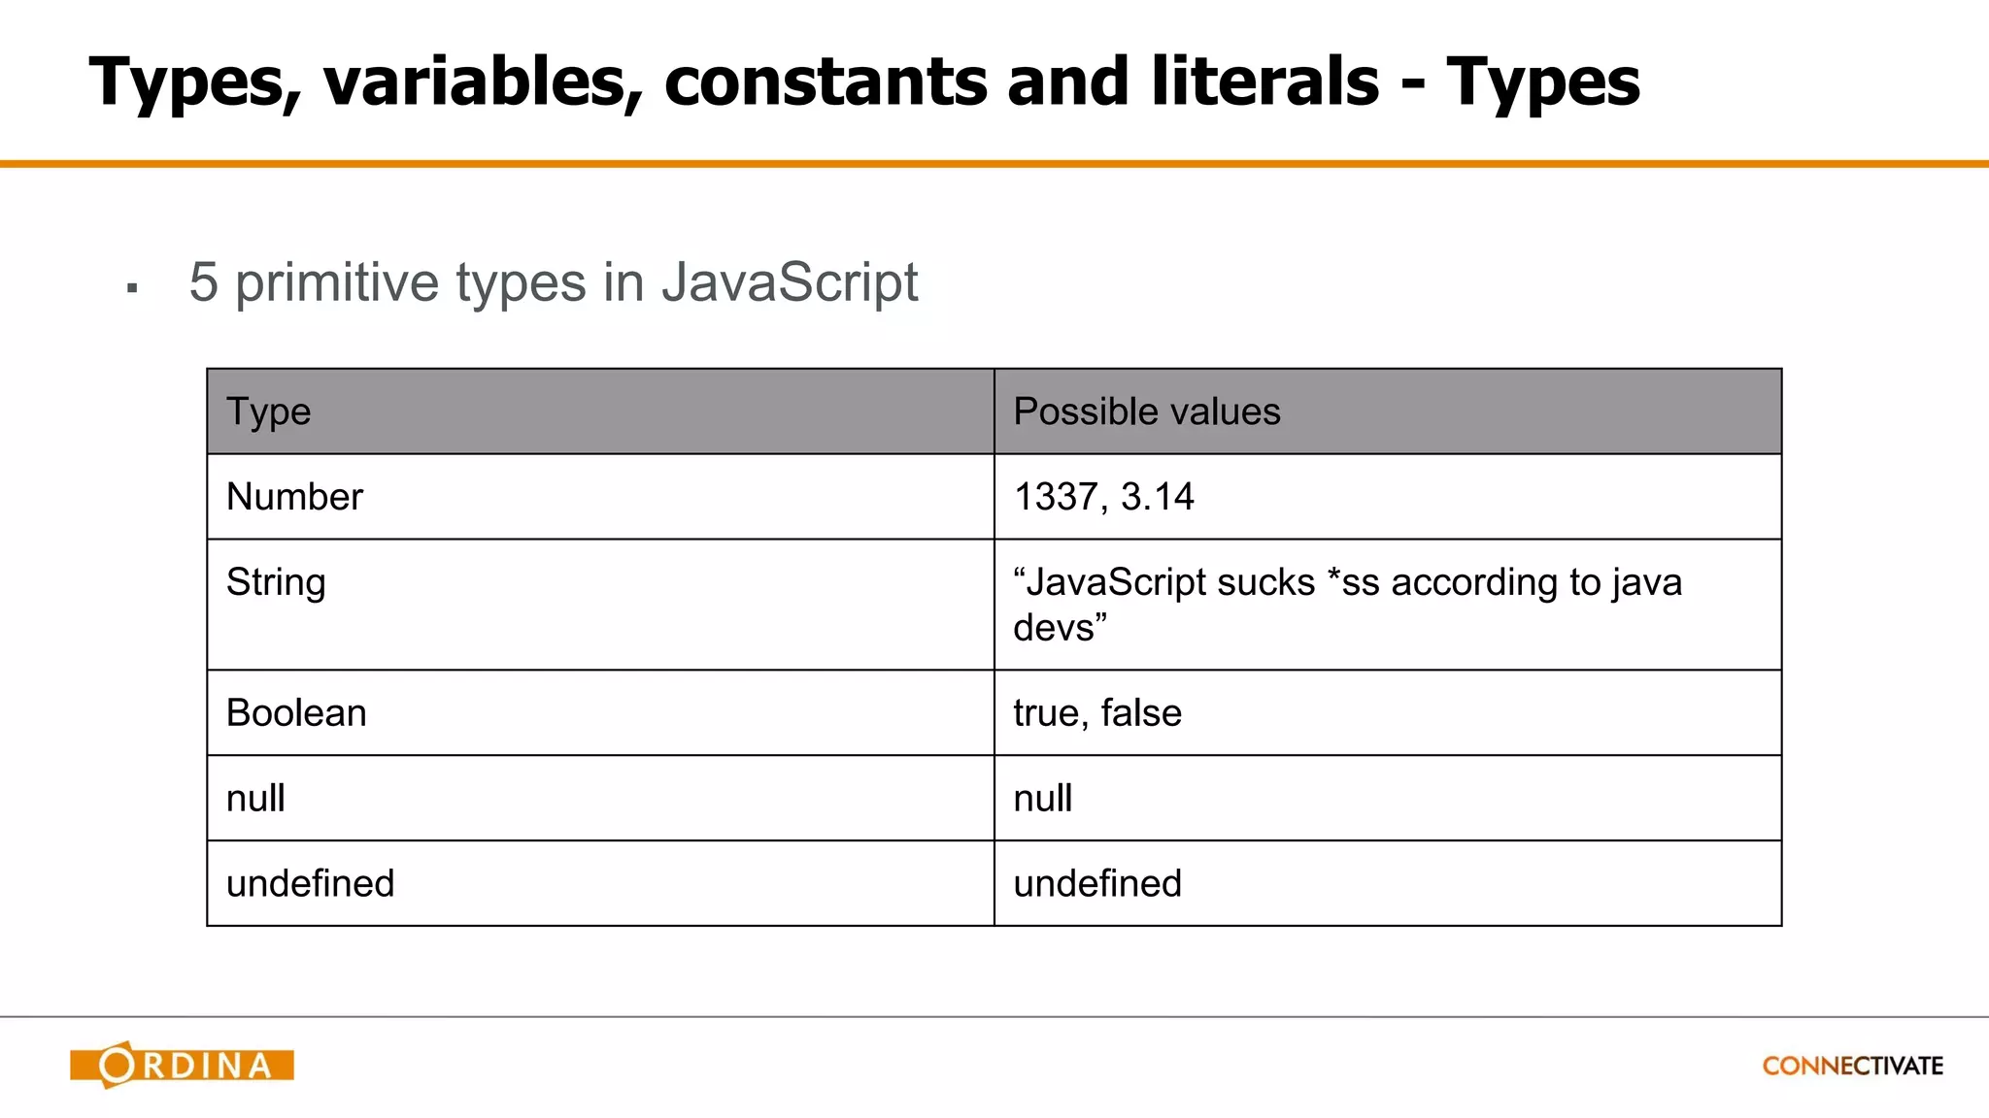Click the word 'true' in Boolean row
Viewport: 1989px width, 1118px height.
point(1046,713)
